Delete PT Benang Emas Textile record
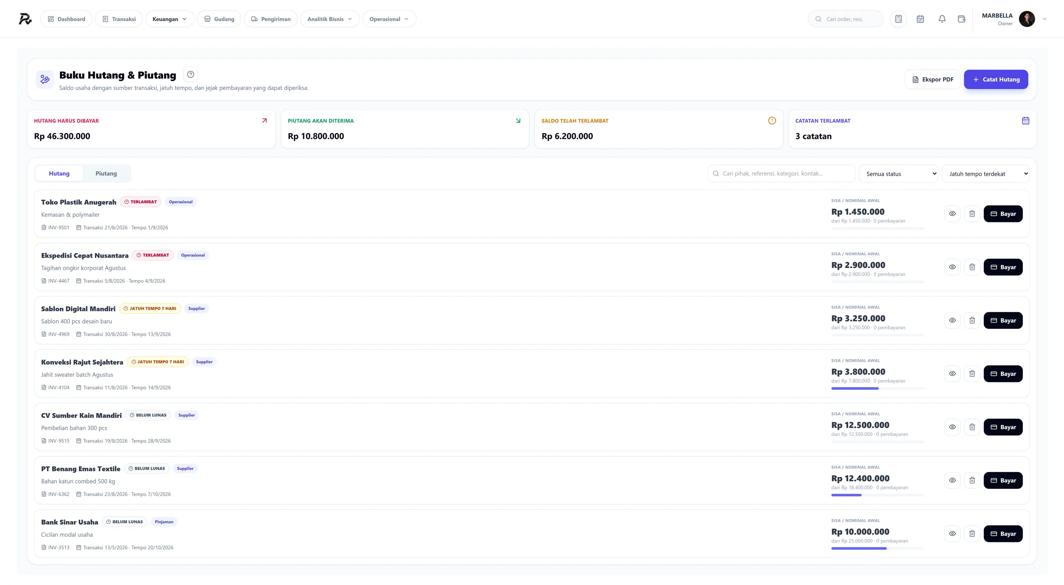This screenshot has width=1064, height=585. 972,480
